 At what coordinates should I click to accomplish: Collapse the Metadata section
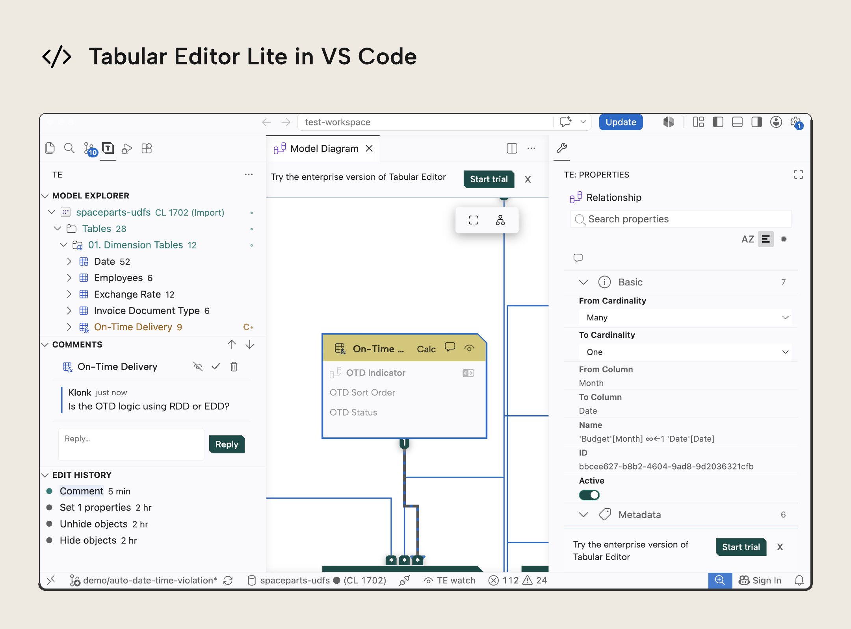pos(583,514)
